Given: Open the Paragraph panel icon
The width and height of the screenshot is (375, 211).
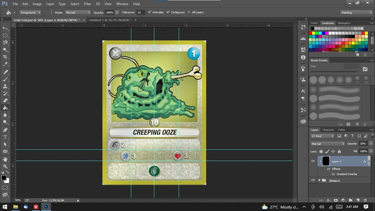Looking at the screenshot, I should pos(303,99).
